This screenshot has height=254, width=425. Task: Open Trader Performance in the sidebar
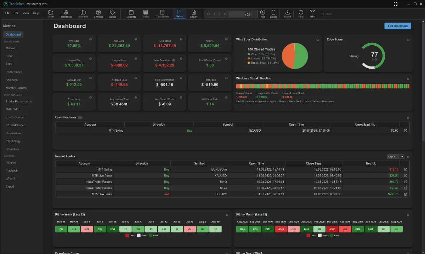pyautogui.click(x=18, y=101)
